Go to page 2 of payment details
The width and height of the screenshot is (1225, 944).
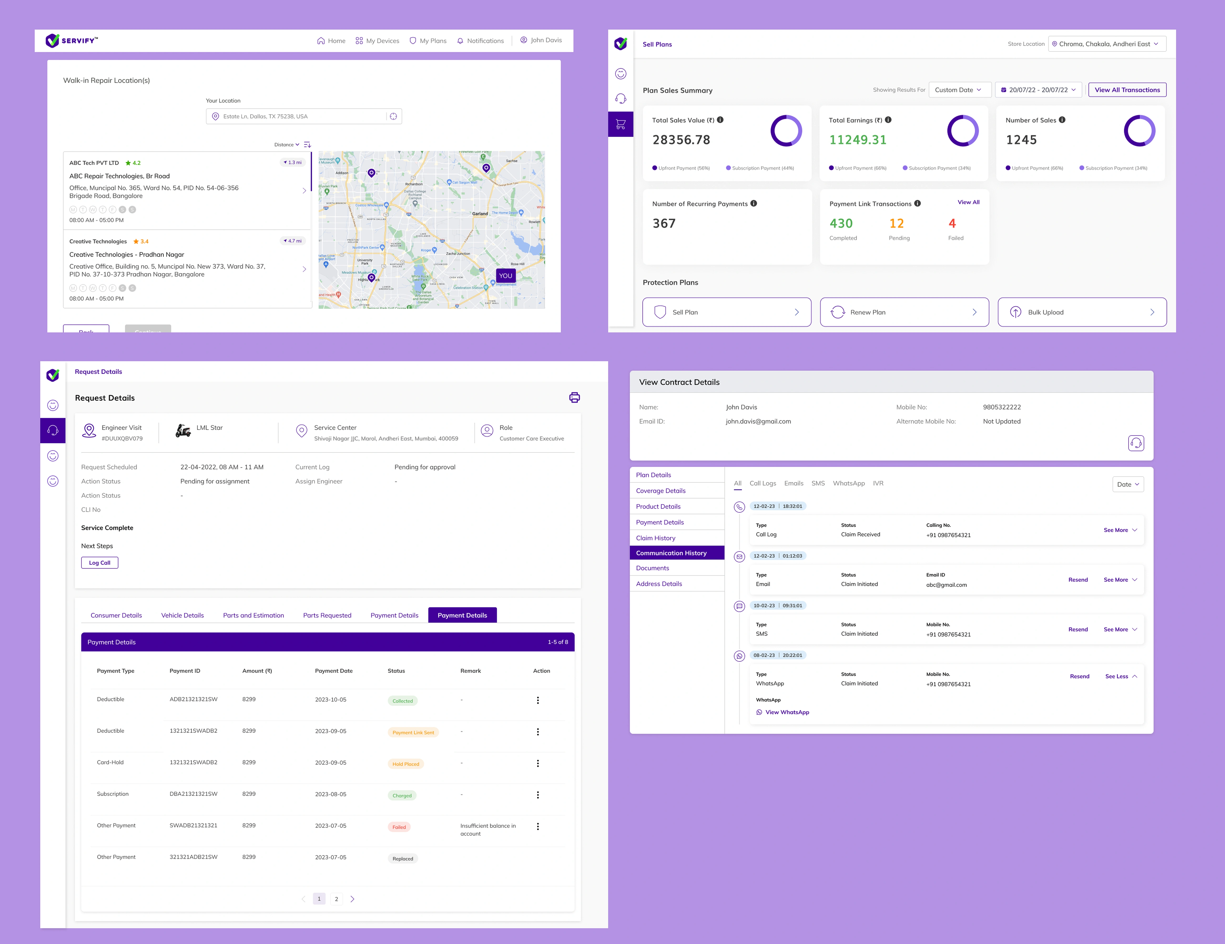[337, 899]
